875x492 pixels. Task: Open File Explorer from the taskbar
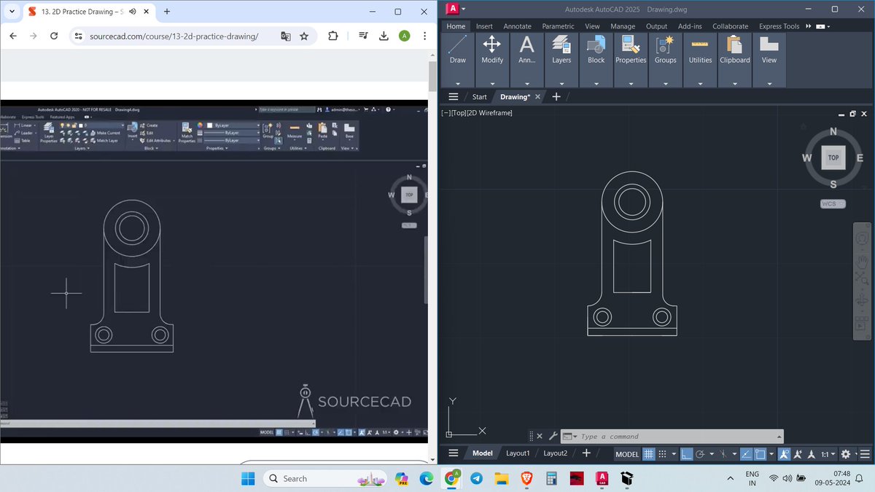tap(501, 478)
